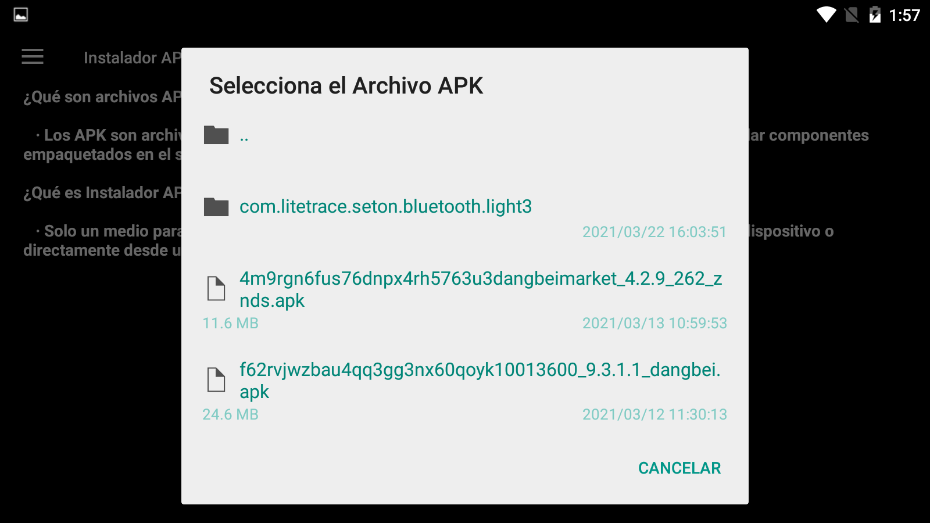The width and height of the screenshot is (930, 523).
Task: Tap the image notification icon in status bar
Action: tap(21, 15)
